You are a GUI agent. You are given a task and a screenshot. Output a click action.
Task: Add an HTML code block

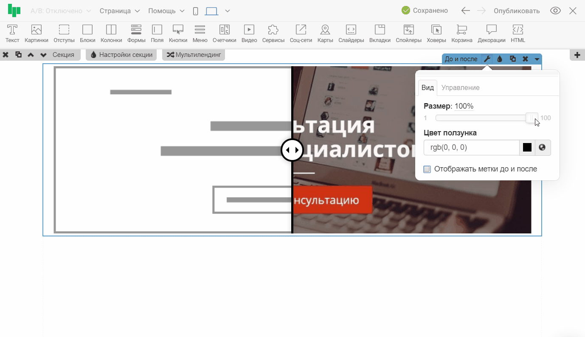pyautogui.click(x=517, y=34)
